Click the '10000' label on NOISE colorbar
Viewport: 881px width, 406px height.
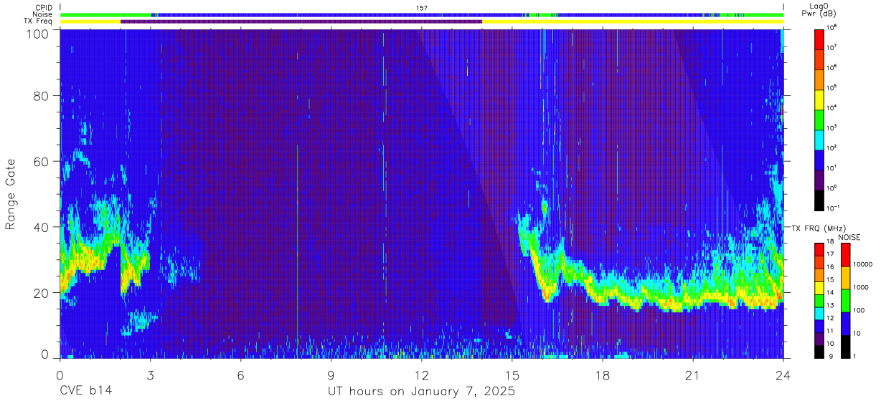pos(862,264)
